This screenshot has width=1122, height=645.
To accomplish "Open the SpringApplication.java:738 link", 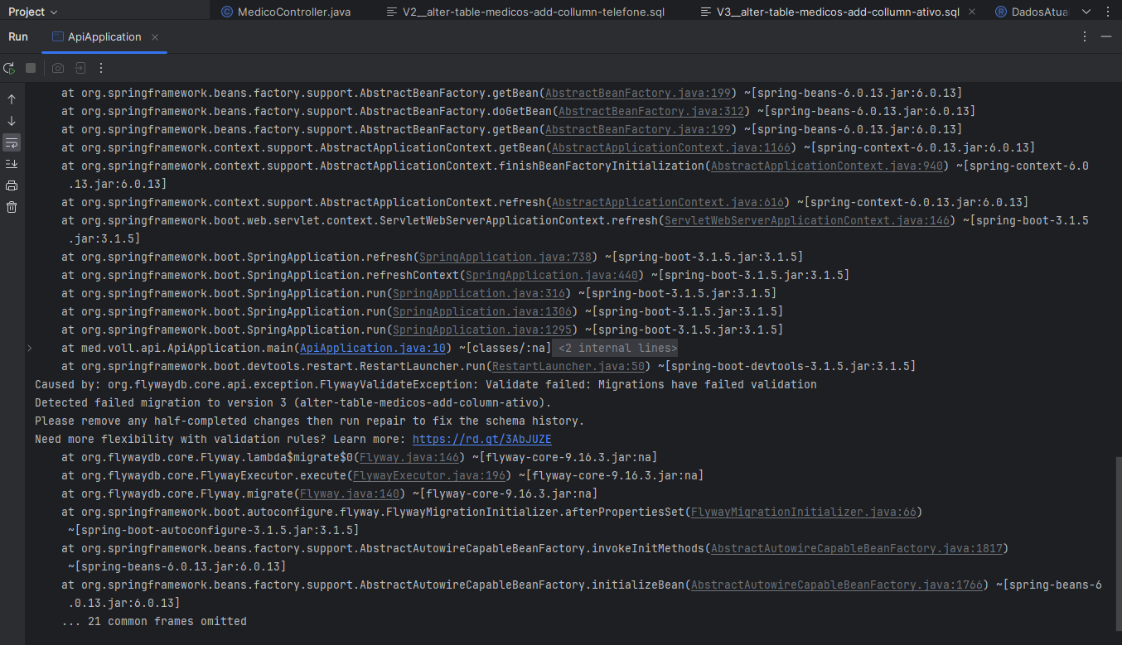I will tap(505, 258).
